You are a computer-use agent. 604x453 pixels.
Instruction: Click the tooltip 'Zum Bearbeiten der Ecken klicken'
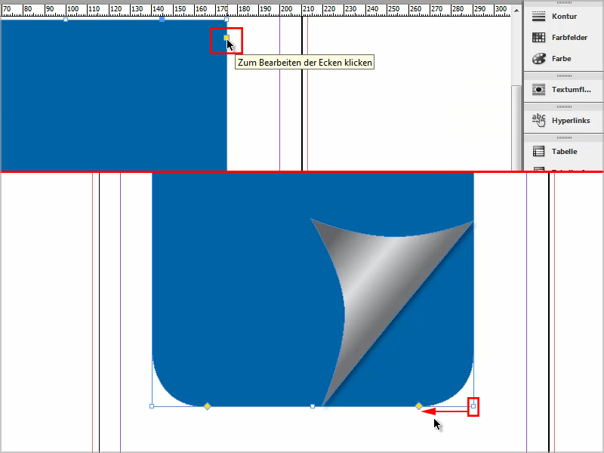click(305, 62)
